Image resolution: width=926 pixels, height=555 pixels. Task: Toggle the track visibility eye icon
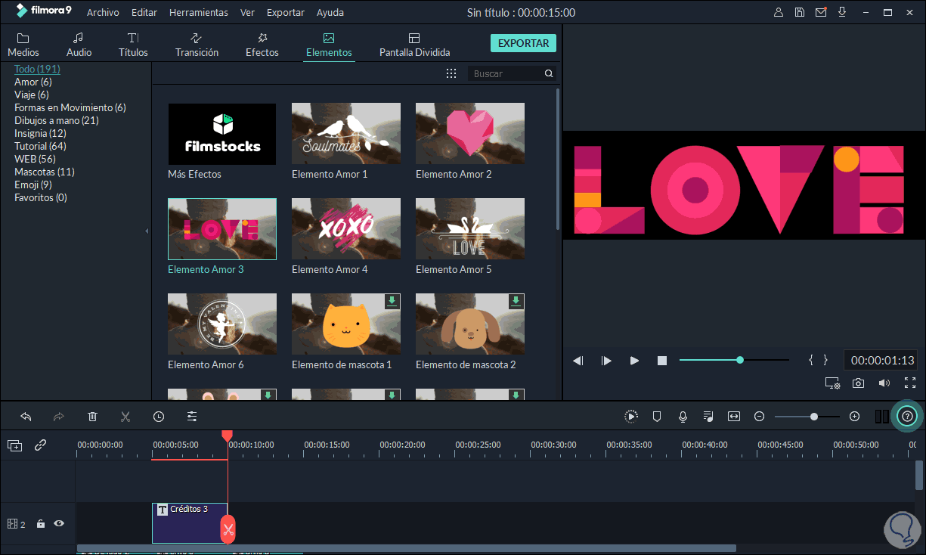tap(60, 523)
